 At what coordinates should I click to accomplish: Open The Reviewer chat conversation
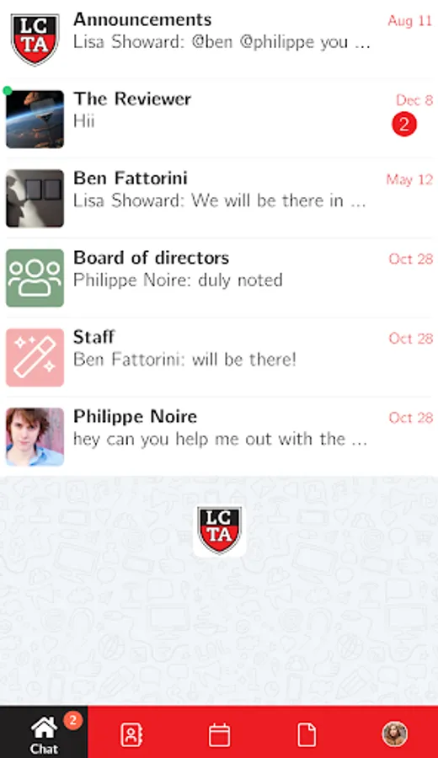[x=219, y=119]
